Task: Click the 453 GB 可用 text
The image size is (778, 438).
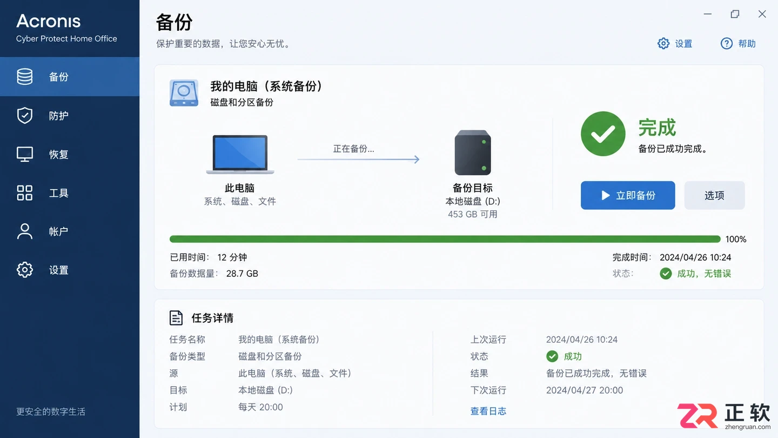Action: click(x=473, y=214)
